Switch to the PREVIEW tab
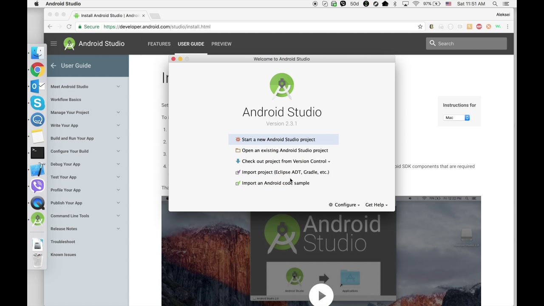Image resolution: width=544 pixels, height=306 pixels. point(221,44)
